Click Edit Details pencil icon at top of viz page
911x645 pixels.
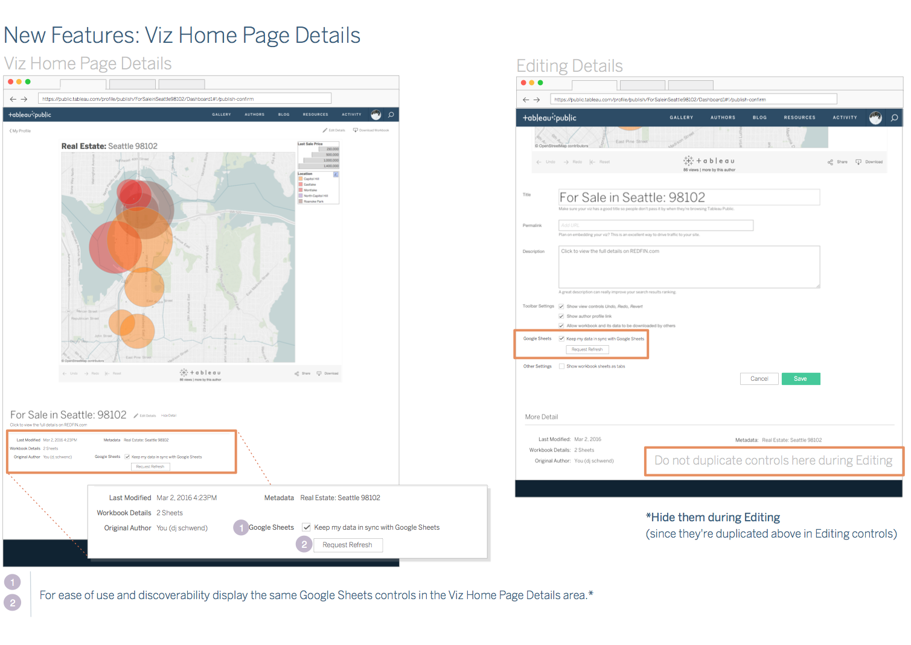point(325,130)
